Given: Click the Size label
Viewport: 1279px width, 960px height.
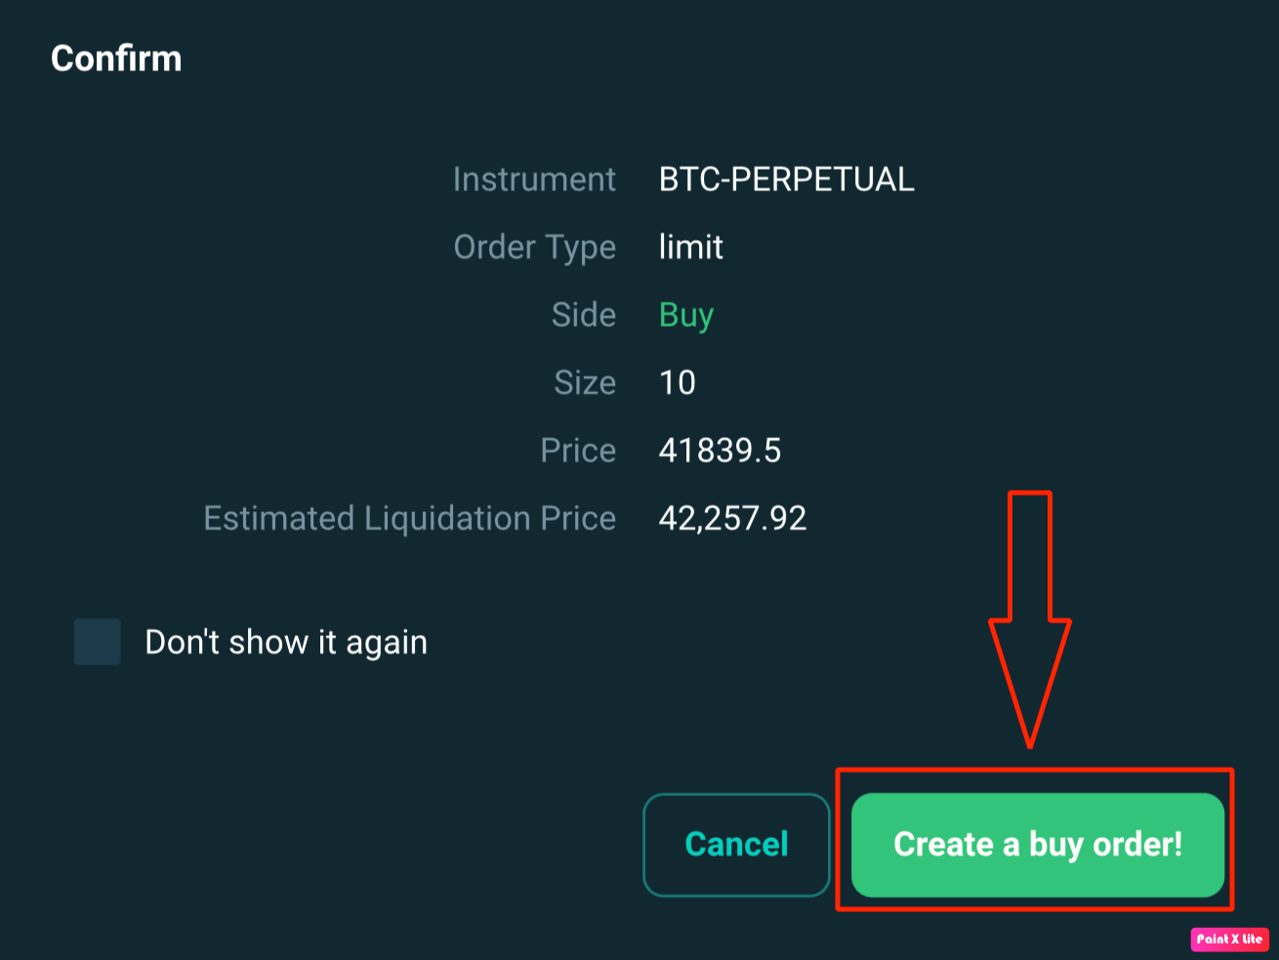Looking at the screenshot, I should pos(585,382).
